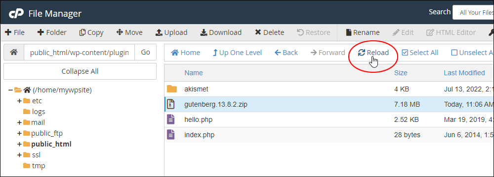Click the Go button
The image size is (494, 177).
point(146,53)
